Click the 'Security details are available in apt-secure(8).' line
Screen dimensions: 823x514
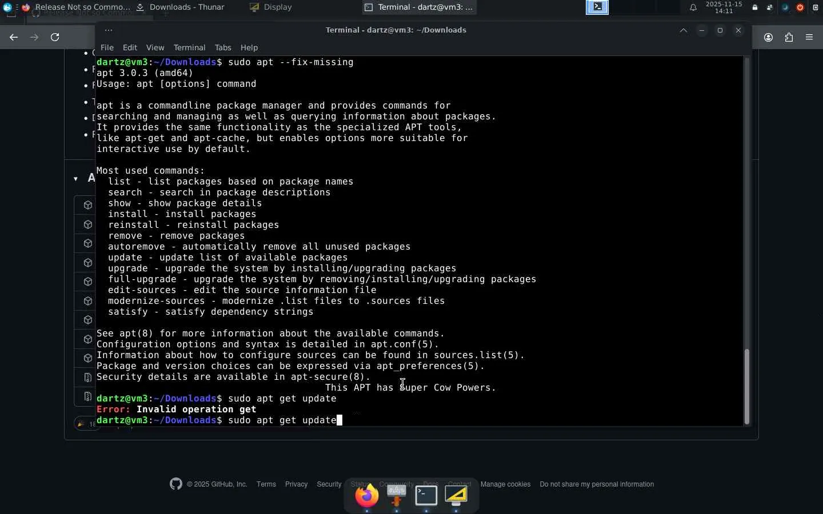[x=234, y=377]
